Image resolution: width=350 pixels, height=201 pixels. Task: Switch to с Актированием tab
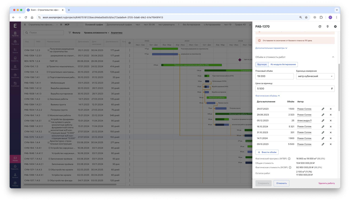pyautogui.click(x=212, y=25)
